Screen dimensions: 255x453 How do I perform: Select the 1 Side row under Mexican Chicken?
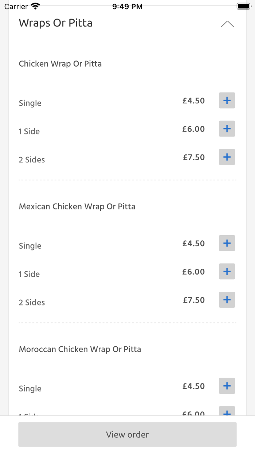pyautogui.click(x=29, y=274)
